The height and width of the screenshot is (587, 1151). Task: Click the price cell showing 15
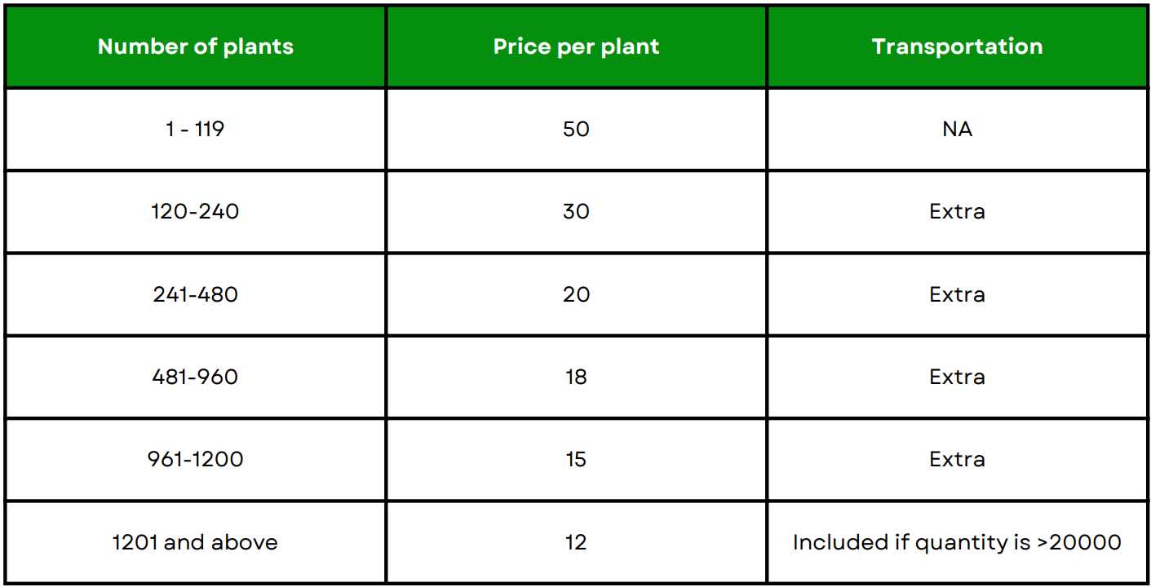pyautogui.click(x=576, y=459)
